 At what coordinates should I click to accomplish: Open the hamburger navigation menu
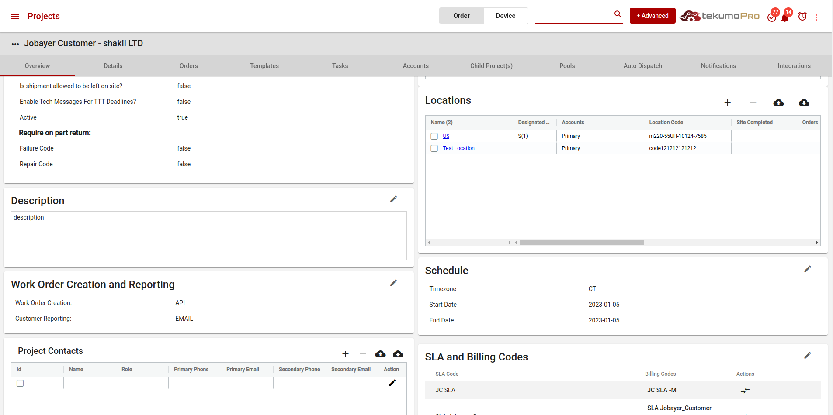pyautogui.click(x=15, y=17)
